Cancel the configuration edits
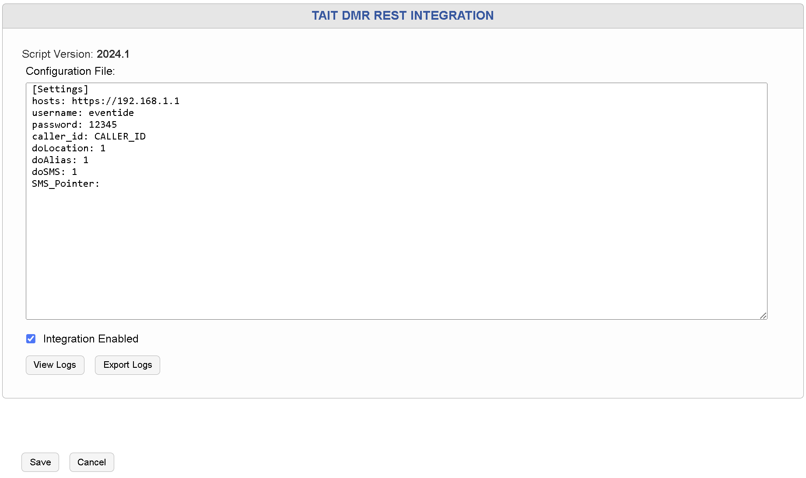This screenshot has height=478, width=806. pyautogui.click(x=91, y=462)
